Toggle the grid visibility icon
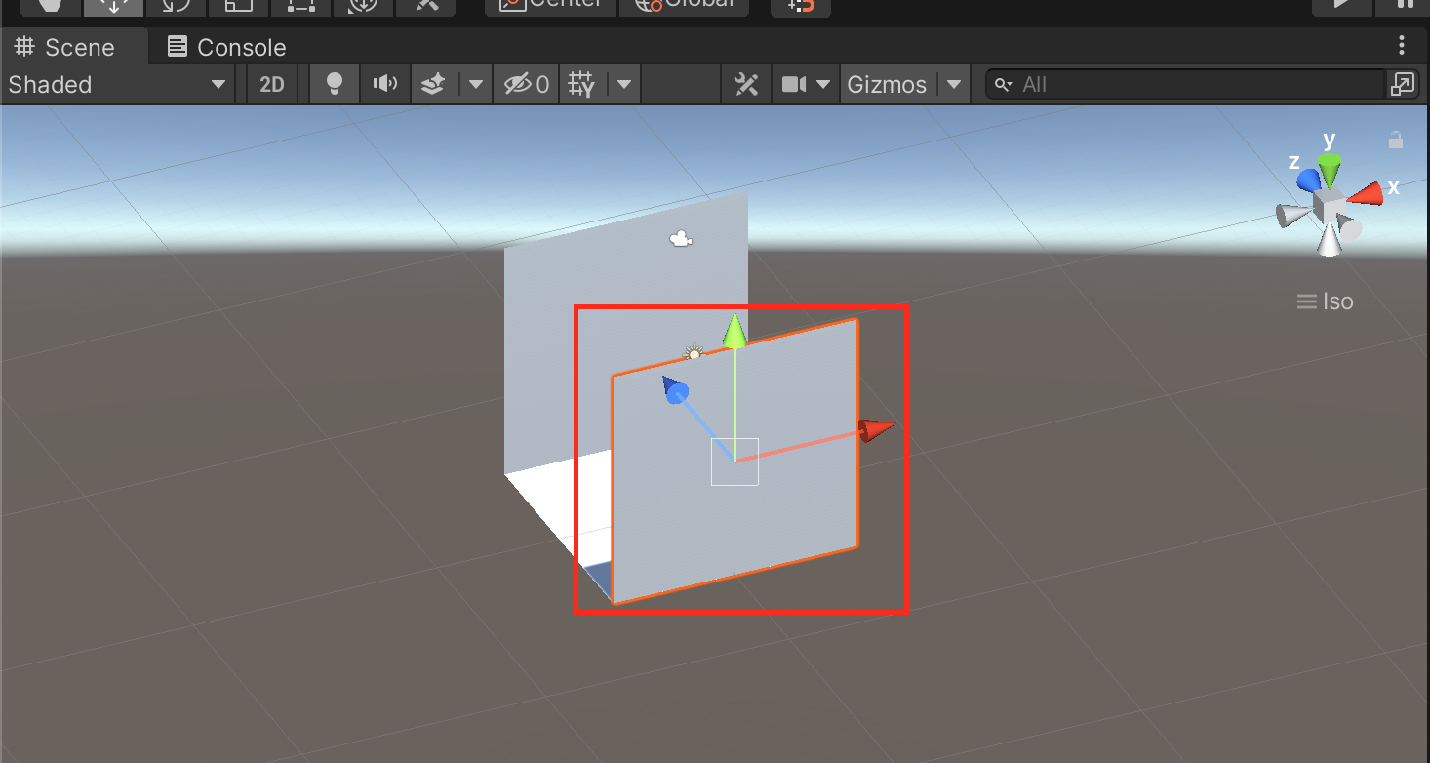Viewport: 1430px width, 763px height. pyautogui.click(x=581, y=85)
